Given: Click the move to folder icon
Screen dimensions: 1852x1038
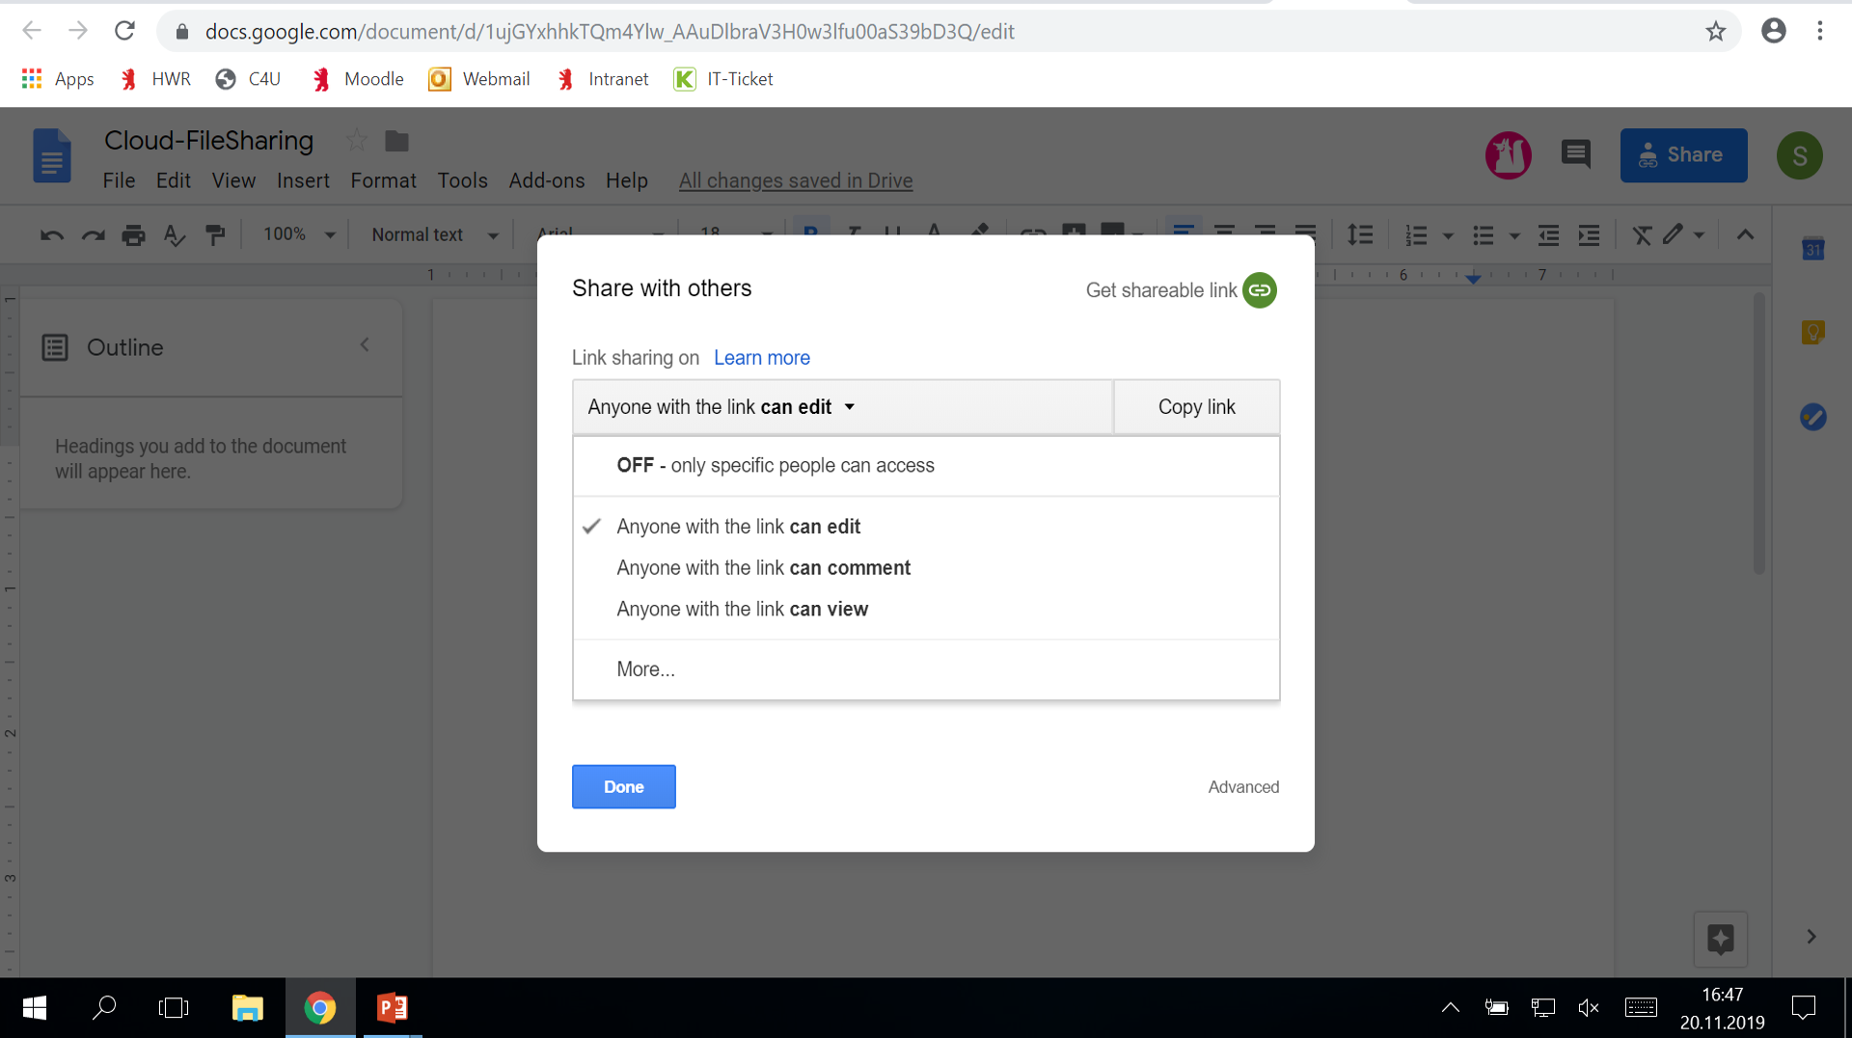Looking at the screenshot, I should click(x=396, y=141).
